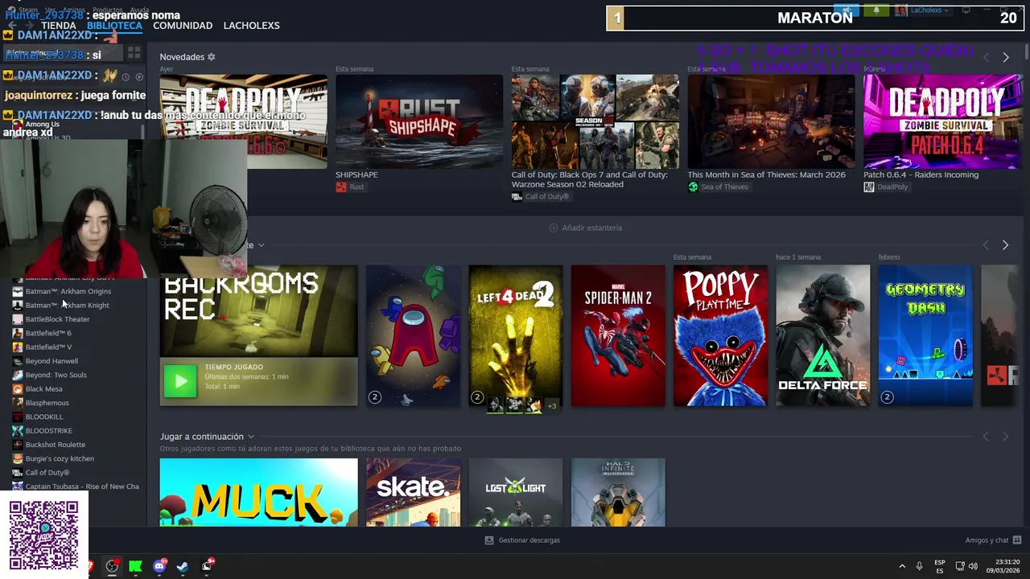Click the plus icon beside Añadir estantería
Image resolution: width=1030 pixels, height=579 pixels.
click(x=553, y=228)
